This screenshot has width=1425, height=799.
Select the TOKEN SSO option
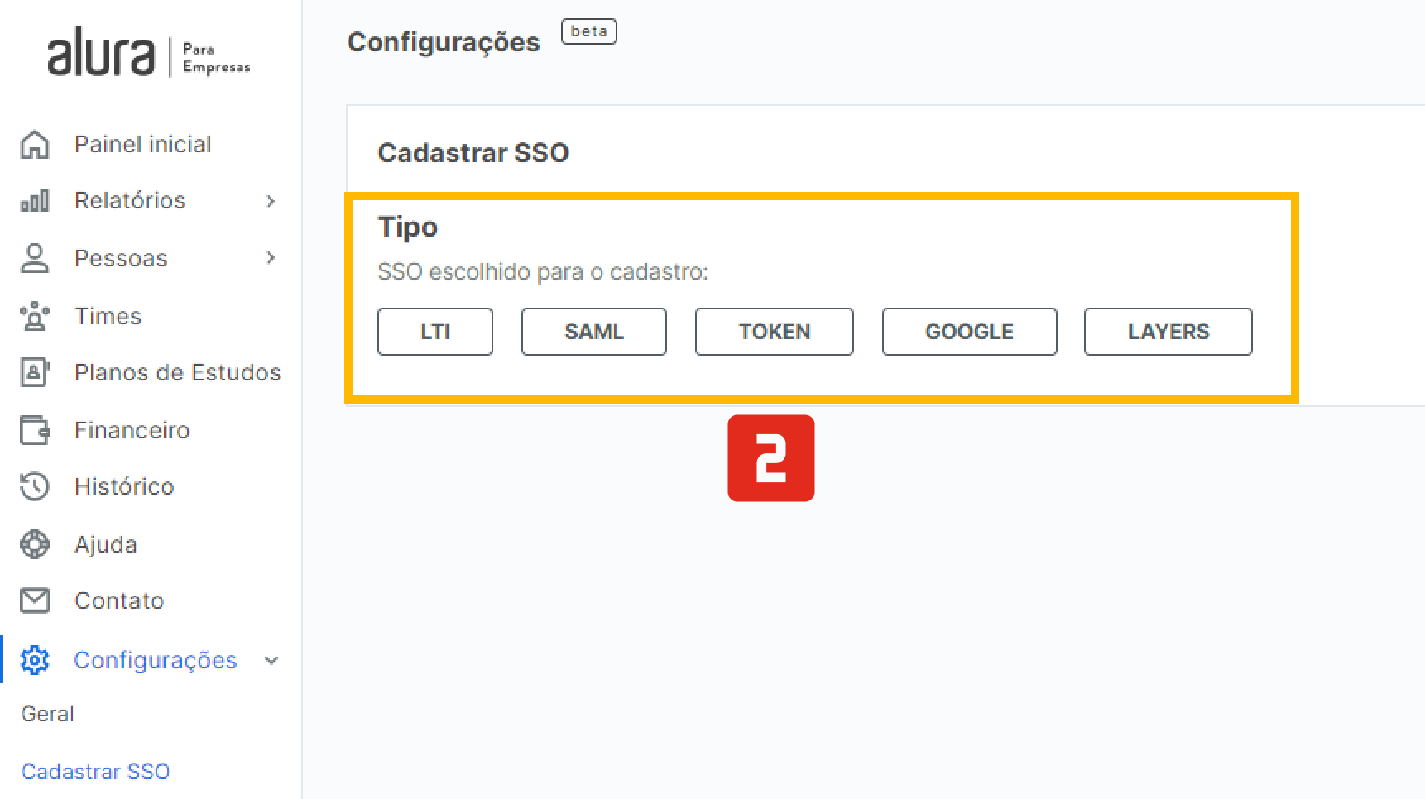click(x=775, y=332)
